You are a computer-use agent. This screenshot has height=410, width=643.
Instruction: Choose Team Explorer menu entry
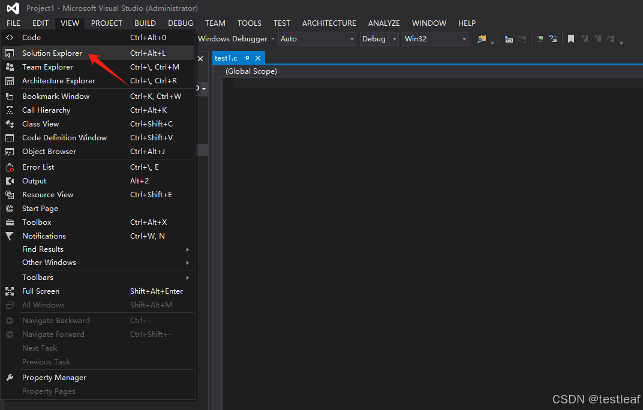tap(98, 67)
